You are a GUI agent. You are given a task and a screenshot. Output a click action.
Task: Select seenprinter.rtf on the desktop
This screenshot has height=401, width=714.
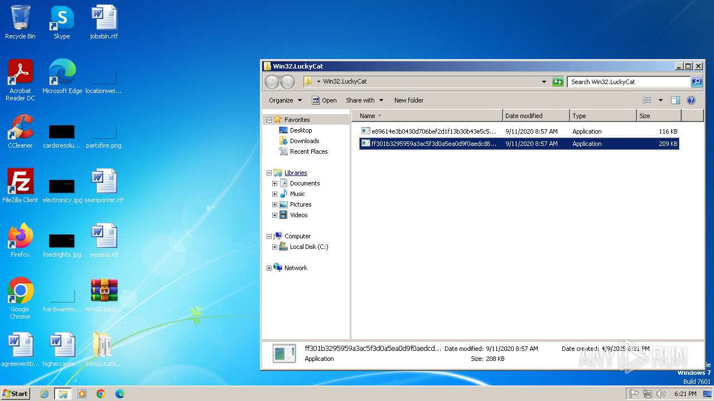(x=104, y=185)
